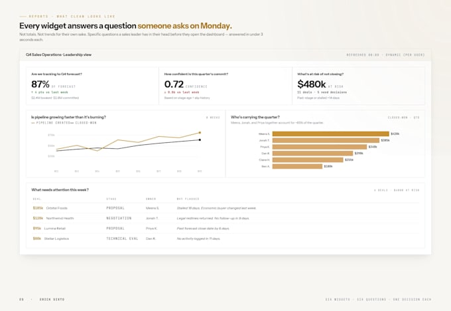Click the refreshed/dynamic per user status text
The height and width of the screenshot is (311, 451).
pyautogui.click(x=385, y=54)
